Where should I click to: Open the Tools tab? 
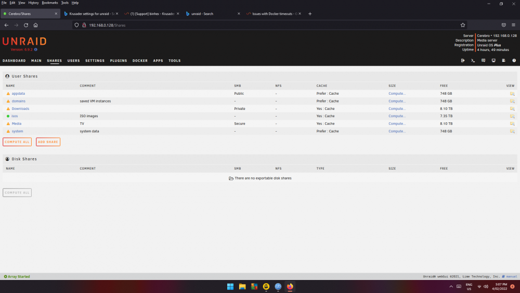coord(174,61)
